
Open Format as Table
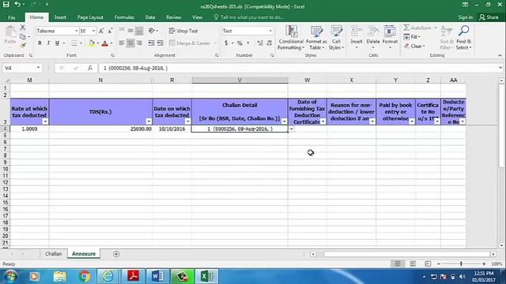[x=316, y=37]
